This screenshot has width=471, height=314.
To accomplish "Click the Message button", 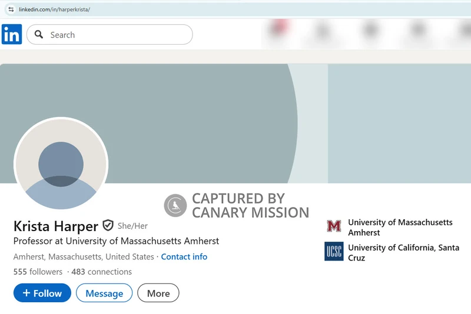I will [104, 293].
